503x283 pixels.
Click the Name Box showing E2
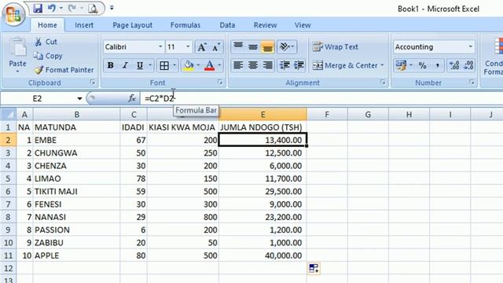click(x=37, y=98)
